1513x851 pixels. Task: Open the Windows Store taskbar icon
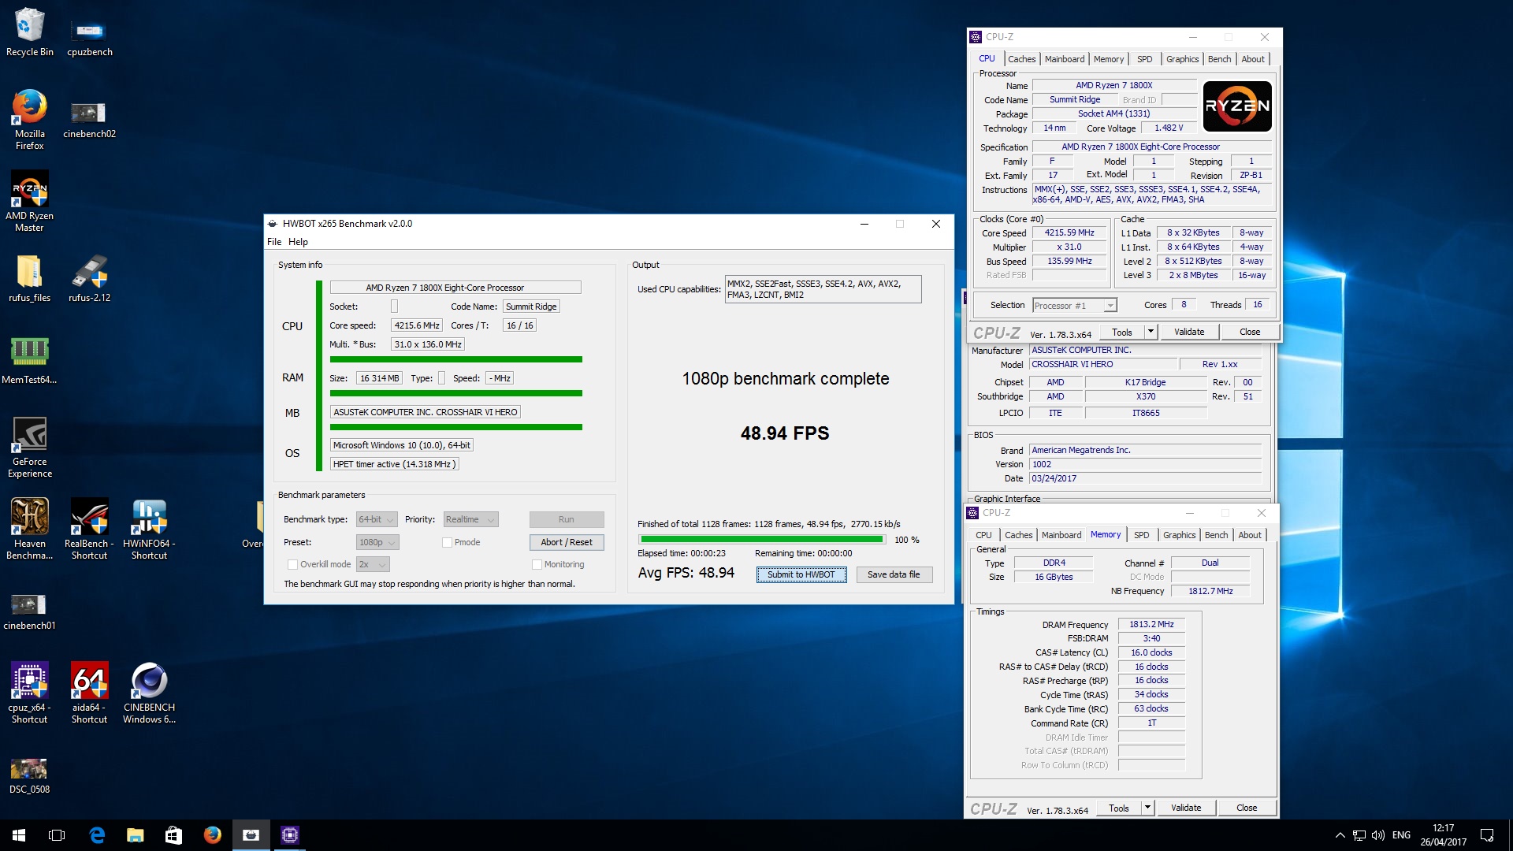[173, 835]
